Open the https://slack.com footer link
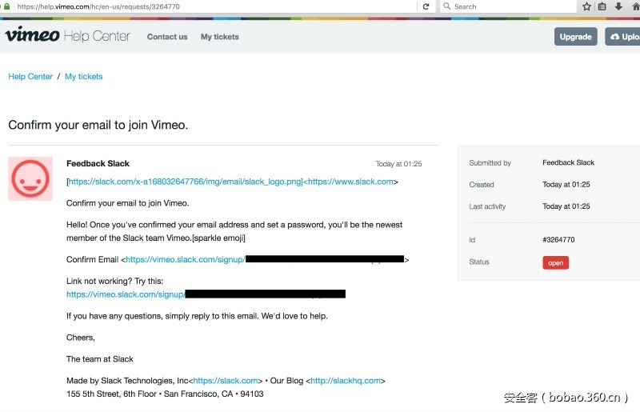The height and width of the screenshot is (412, 640). pyautogui.click(x=226, y=381)
